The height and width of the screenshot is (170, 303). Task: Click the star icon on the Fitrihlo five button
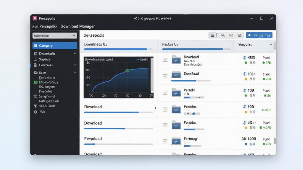click(x=249, y=35)
